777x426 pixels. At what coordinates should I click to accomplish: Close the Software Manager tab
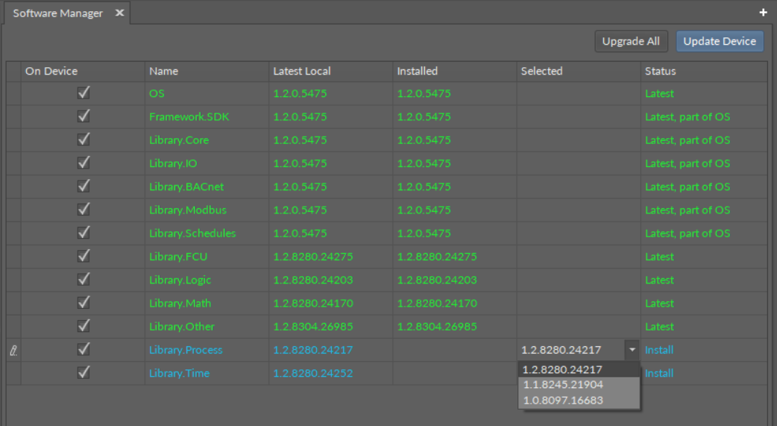click(119, 13)
